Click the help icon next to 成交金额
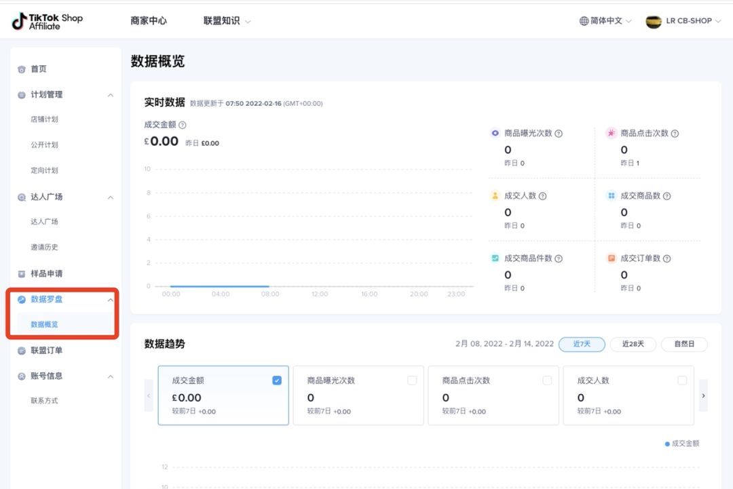 pyautogui.click(x=183, y=125)
